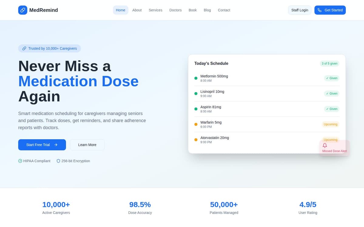Click the Given badge for Aspirin 81mg
Screen dimensions: 364x227
[332, 109]
